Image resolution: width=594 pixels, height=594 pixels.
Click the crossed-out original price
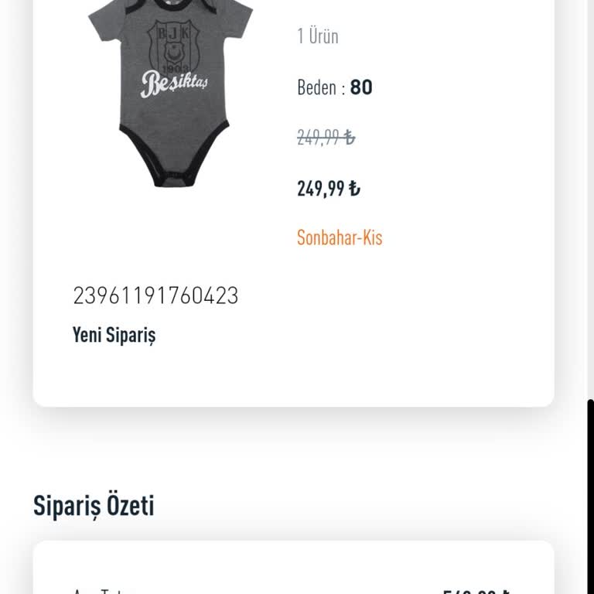click(326, 138)
